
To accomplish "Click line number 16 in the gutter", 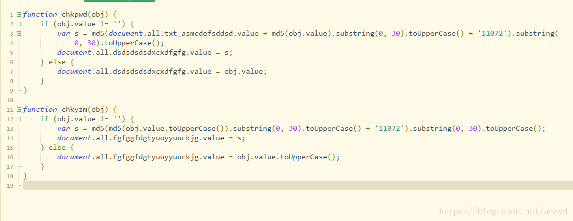I will [10, 157].
